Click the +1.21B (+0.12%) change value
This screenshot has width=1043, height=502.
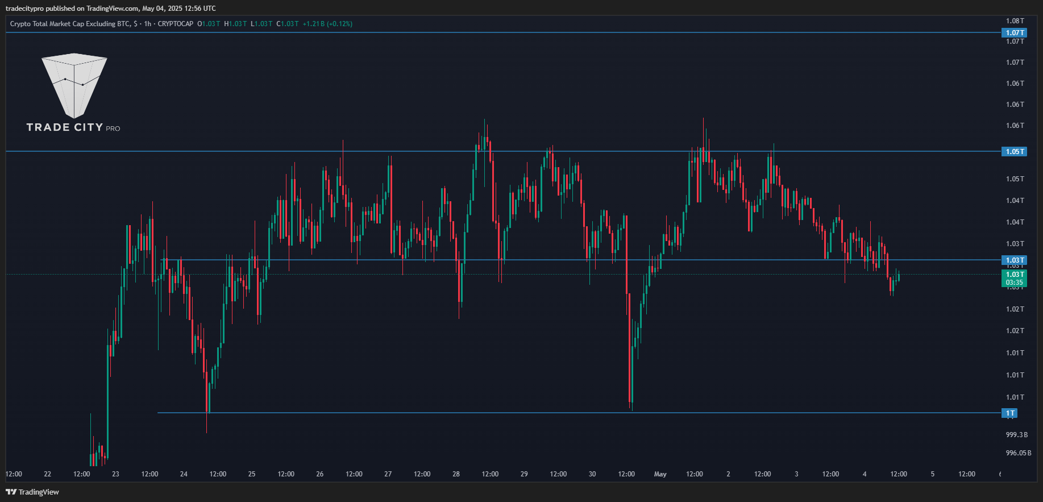click(x=327, y=24)
